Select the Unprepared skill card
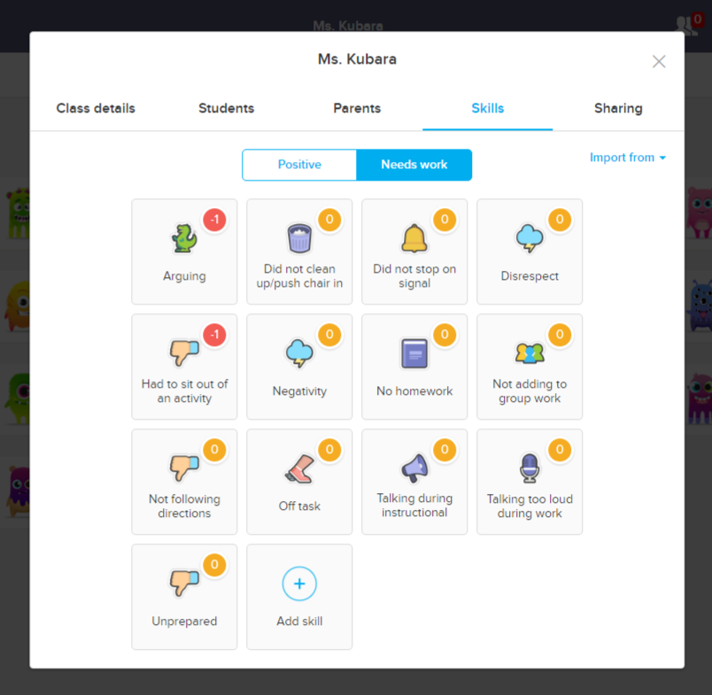 [x=183, y=596]
